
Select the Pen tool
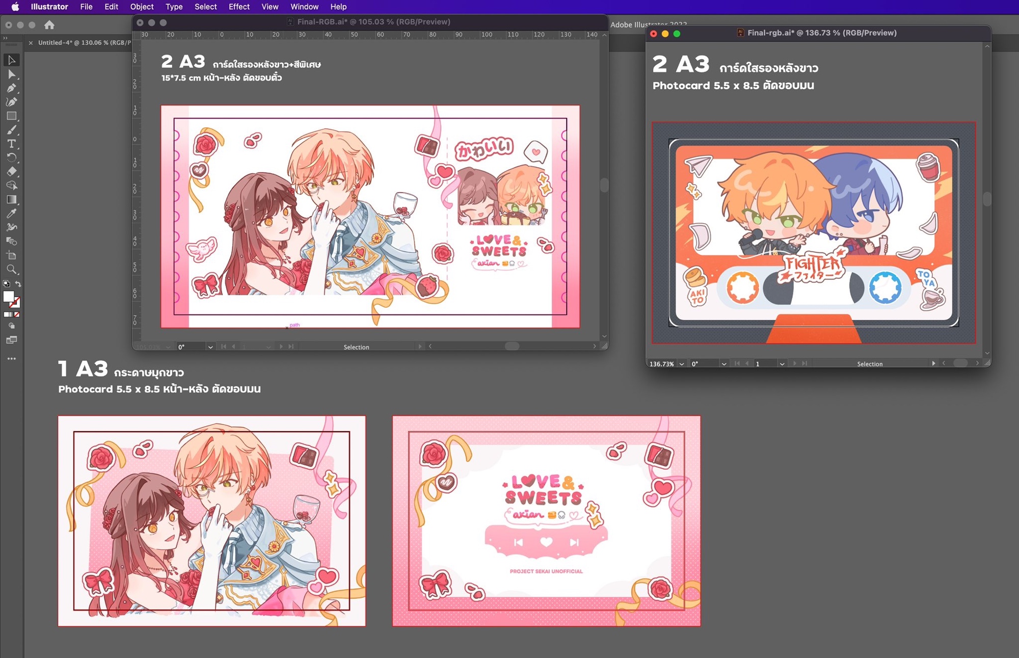pos(11,88)
